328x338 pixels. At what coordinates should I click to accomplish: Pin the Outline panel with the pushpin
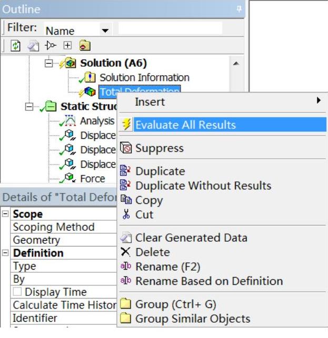pyautogui.click(x=239, y=9)
